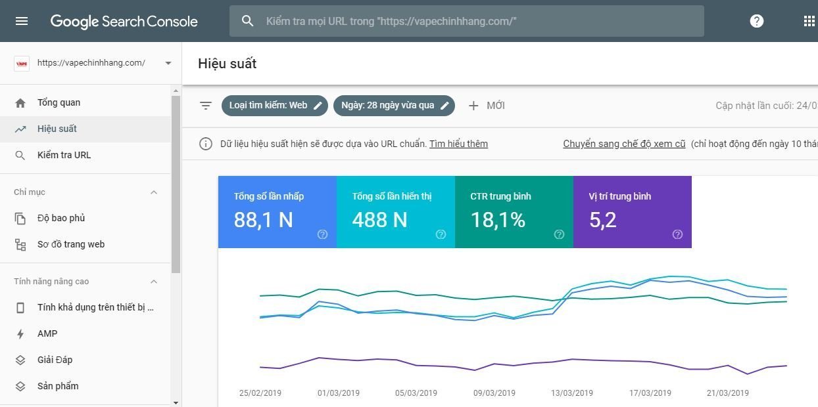Image resolution: width=818 pixels, height=407 pixels.
Task: Click the Google Search Console logo
Action: pos(124,21)
